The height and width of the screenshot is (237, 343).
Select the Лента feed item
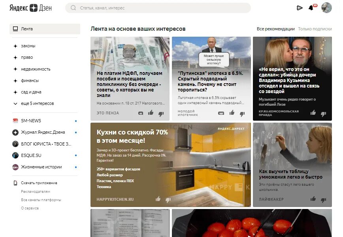click(x=45, y=29)
